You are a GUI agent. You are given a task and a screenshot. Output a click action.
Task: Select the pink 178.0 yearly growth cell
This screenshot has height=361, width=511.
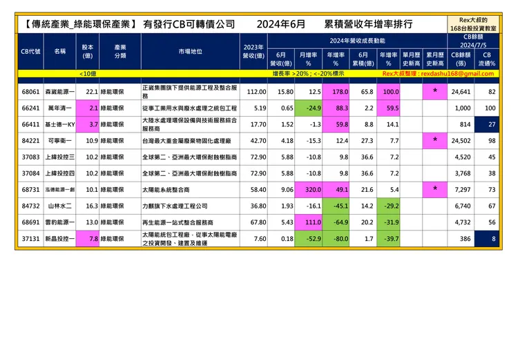336,92
